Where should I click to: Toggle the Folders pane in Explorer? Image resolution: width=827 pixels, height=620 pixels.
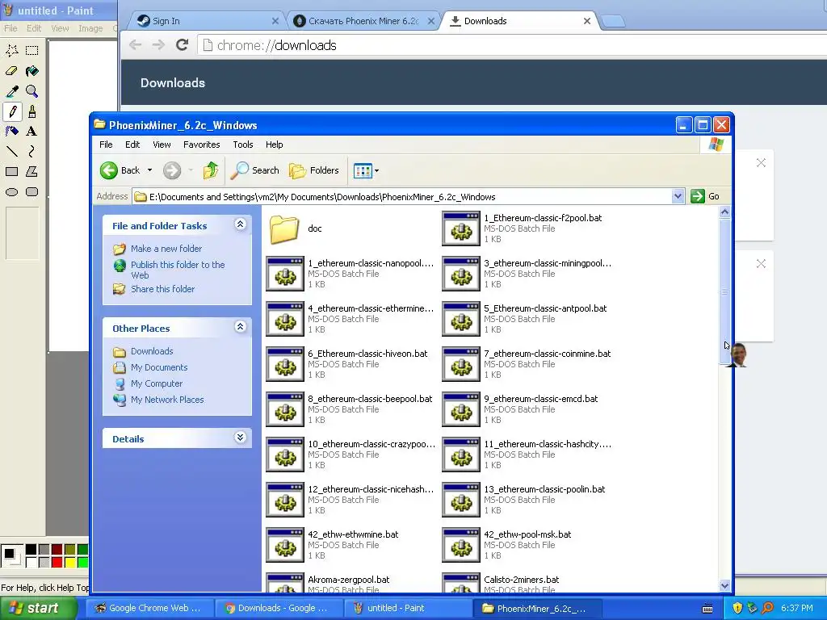314,170
